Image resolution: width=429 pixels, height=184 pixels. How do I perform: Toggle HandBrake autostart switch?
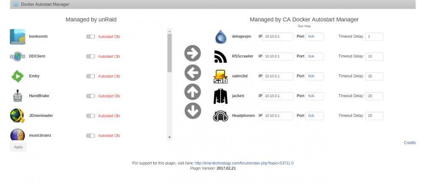tap(91, 96)
